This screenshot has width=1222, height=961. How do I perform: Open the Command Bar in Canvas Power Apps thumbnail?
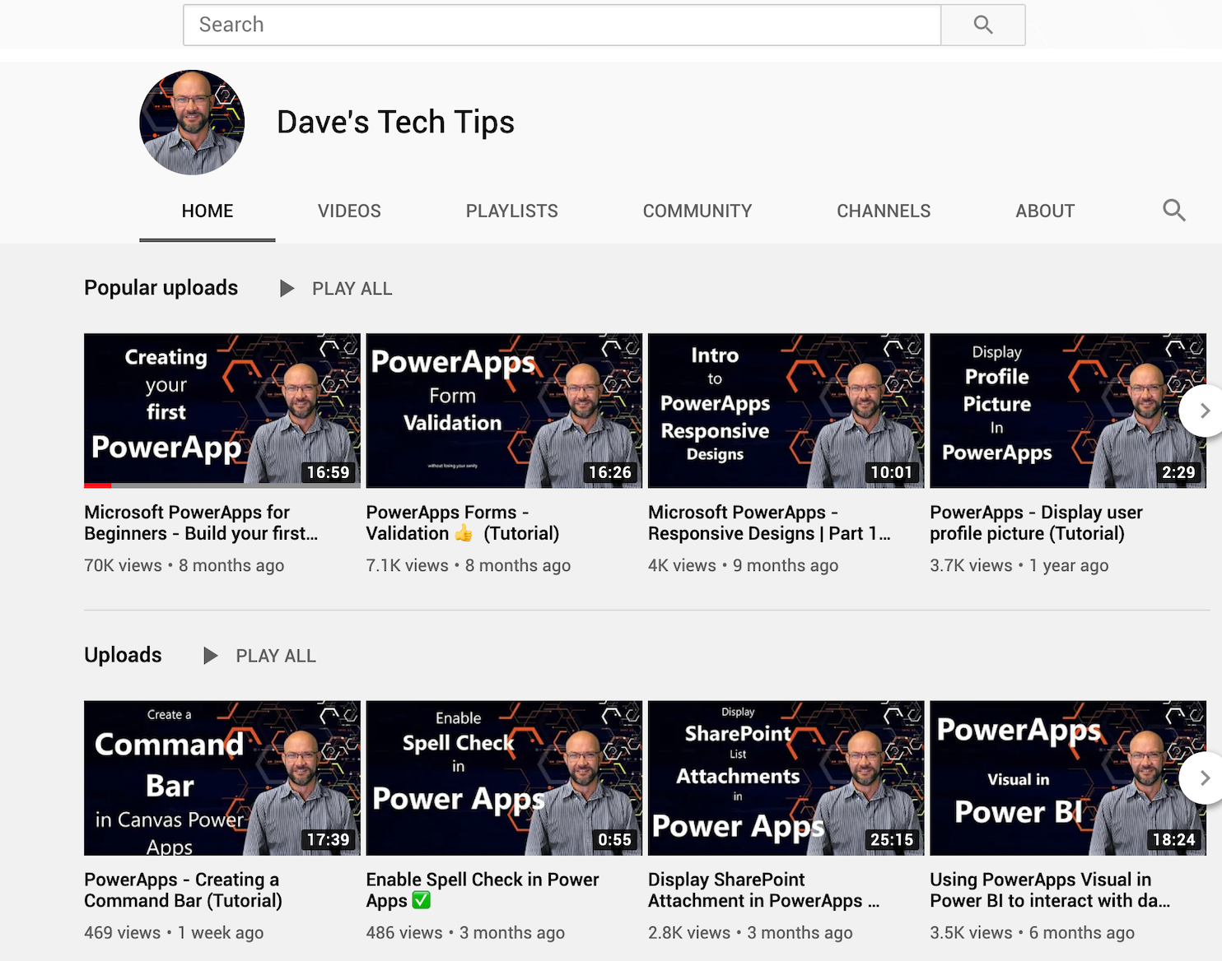coord(222,778)
